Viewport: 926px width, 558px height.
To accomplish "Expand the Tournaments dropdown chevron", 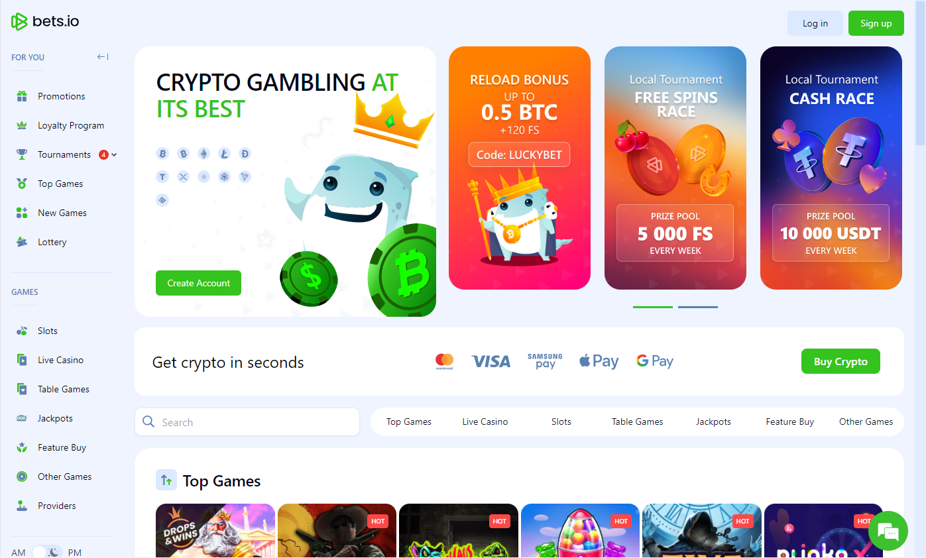I will tap(114, 154).
